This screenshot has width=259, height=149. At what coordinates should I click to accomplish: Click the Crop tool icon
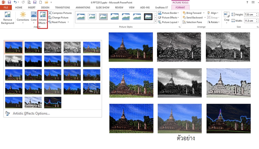coord(227,15)
